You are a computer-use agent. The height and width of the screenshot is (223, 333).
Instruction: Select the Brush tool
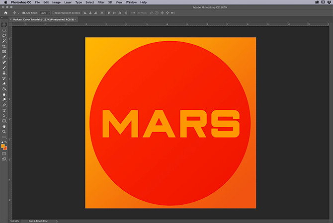pos(4,68)
